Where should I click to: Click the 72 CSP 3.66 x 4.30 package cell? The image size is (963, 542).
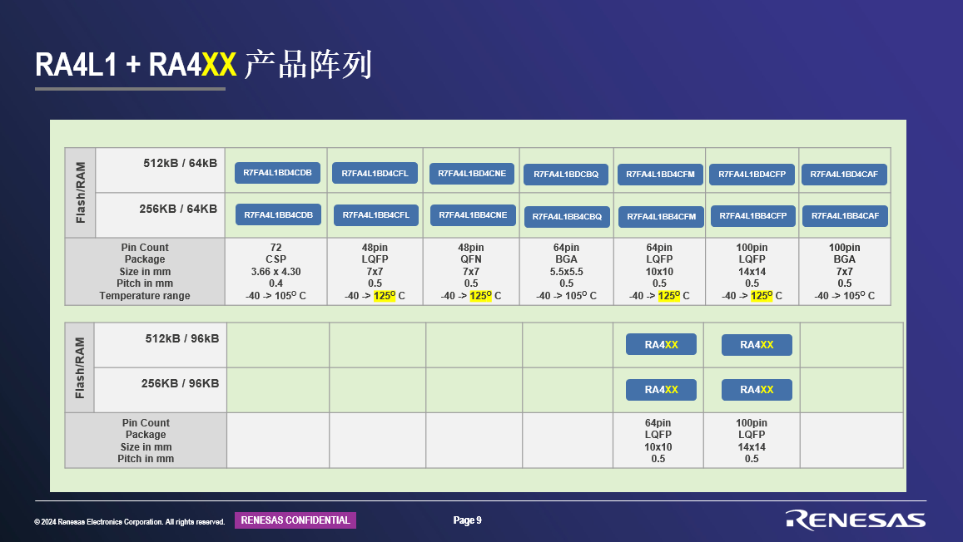pyautogui.click(x=275, y=271)
